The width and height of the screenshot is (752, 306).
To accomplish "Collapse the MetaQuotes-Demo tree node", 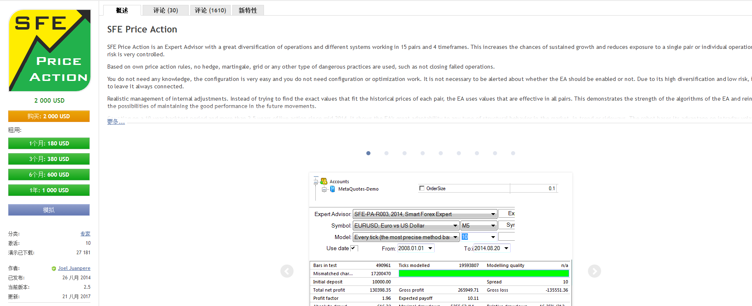I will (x=324, y=189).
